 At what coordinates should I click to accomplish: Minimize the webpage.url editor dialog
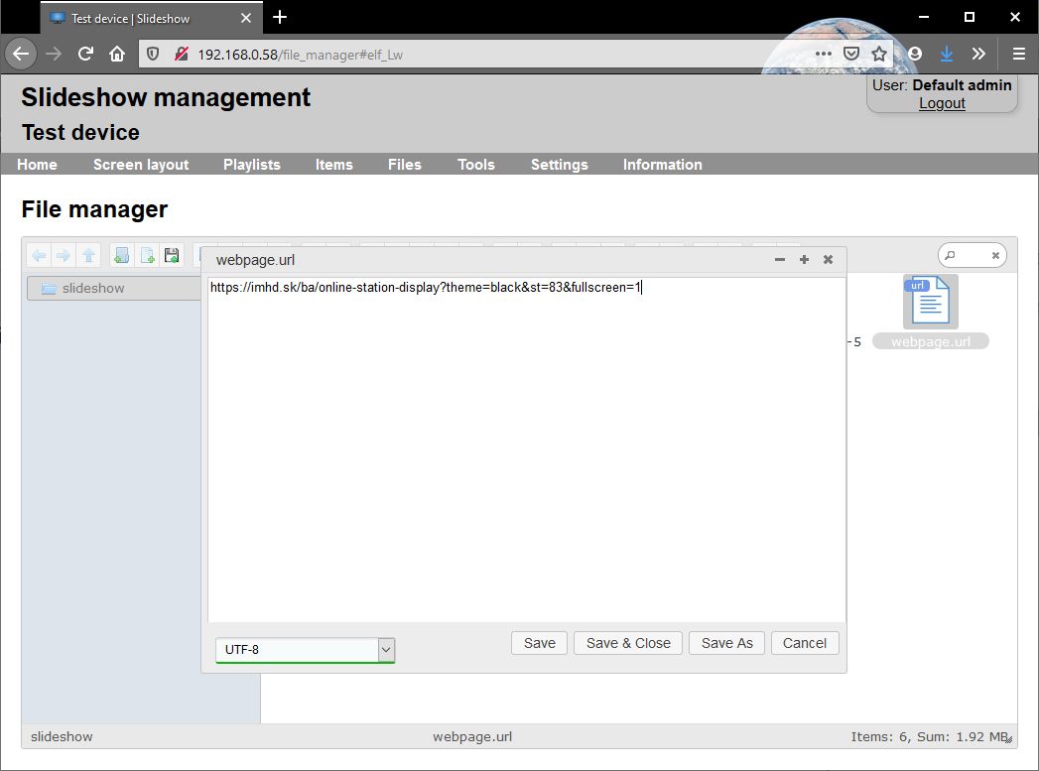pyautogui.click(x=780, y=260)
